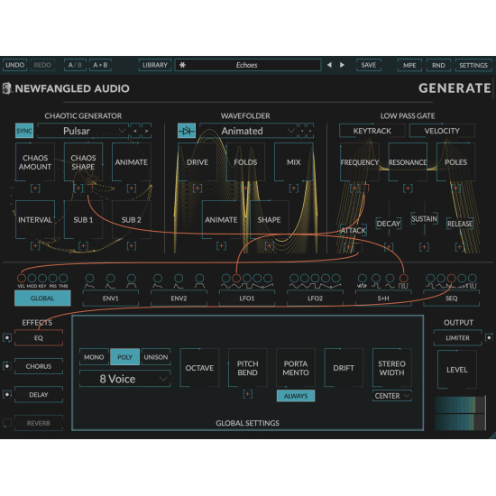Click the MPE button
Screen dimensions: 496x496
coord(409,65)
